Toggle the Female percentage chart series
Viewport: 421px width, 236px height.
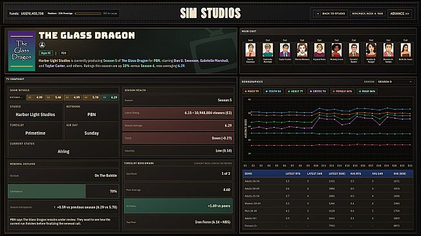tap(342, 92)
